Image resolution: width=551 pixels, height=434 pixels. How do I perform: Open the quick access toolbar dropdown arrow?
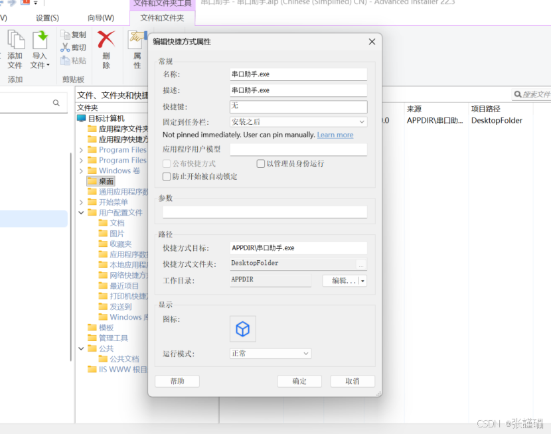point(35,3)
